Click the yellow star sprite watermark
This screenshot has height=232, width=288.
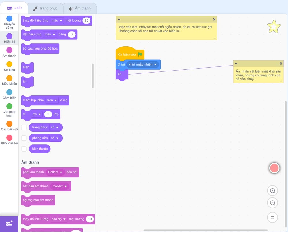tap(274, 26)
